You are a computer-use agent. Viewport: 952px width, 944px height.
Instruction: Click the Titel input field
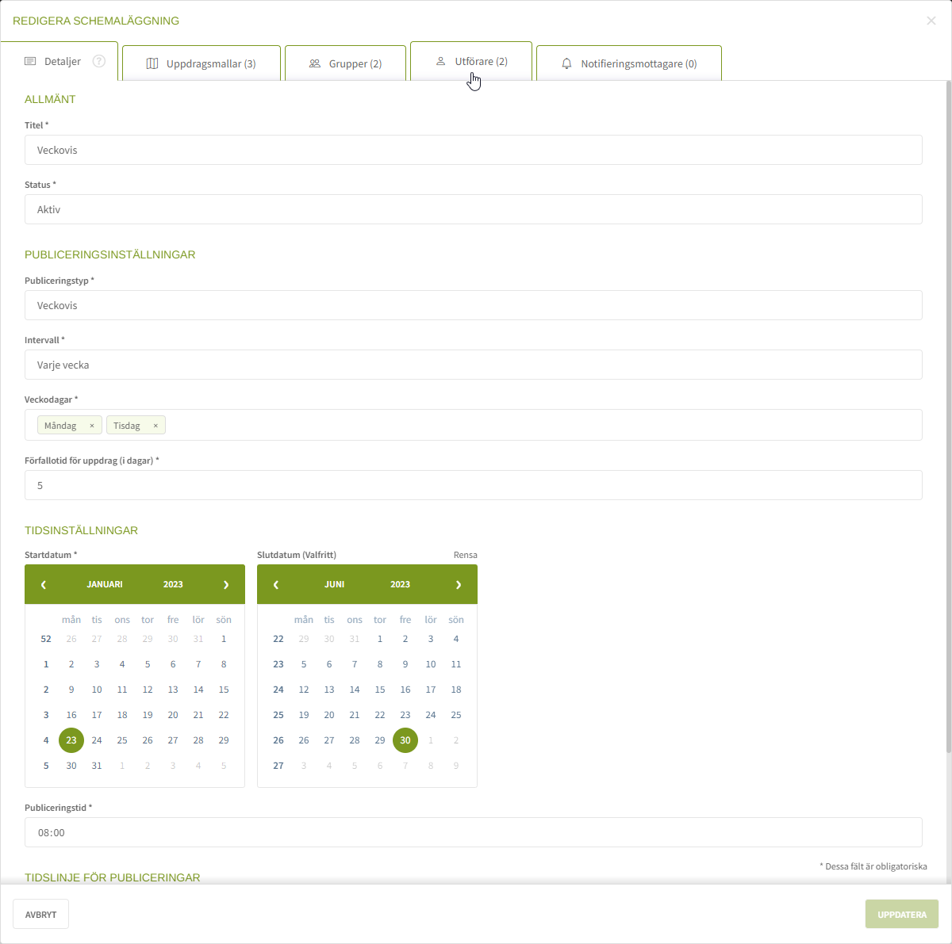pyautogui.click(x=473, y=150)
